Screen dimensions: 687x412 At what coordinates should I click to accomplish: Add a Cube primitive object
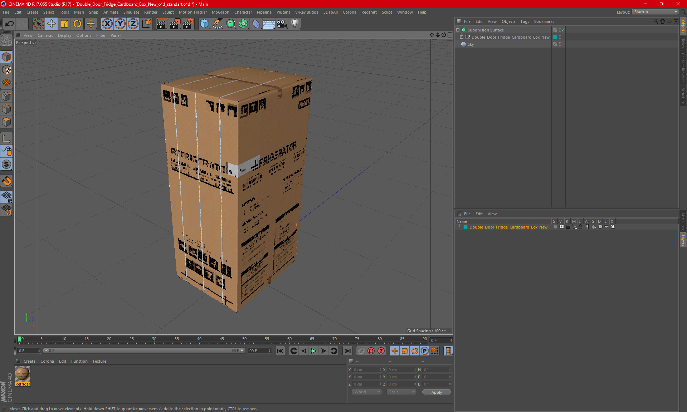click(x=204, y=24)
